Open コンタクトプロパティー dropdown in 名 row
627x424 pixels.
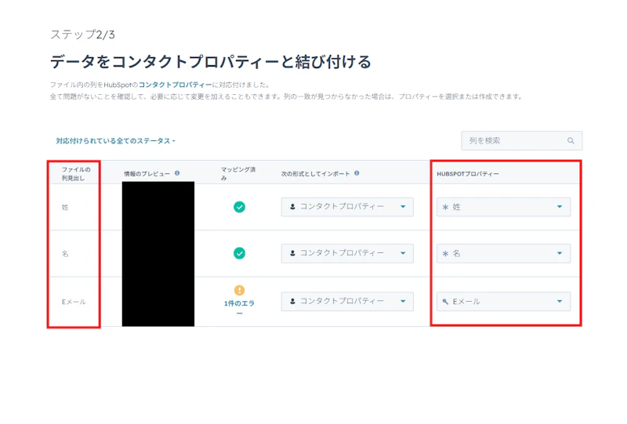[x=347, y=253]
